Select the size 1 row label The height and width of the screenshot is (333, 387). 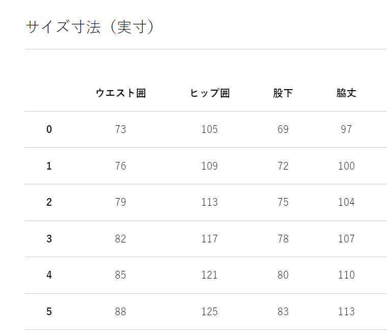pyautogui.click(x=49, y=166)
